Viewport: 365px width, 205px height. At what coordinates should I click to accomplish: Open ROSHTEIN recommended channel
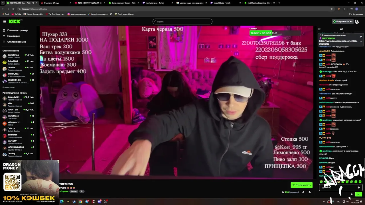(x=18, y=111)
